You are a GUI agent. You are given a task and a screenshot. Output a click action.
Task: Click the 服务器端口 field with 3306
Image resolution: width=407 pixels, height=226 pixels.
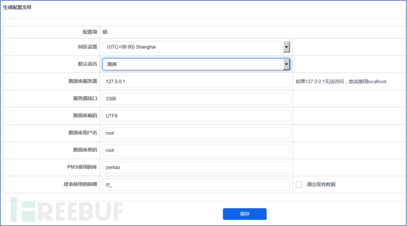[196, 99]
